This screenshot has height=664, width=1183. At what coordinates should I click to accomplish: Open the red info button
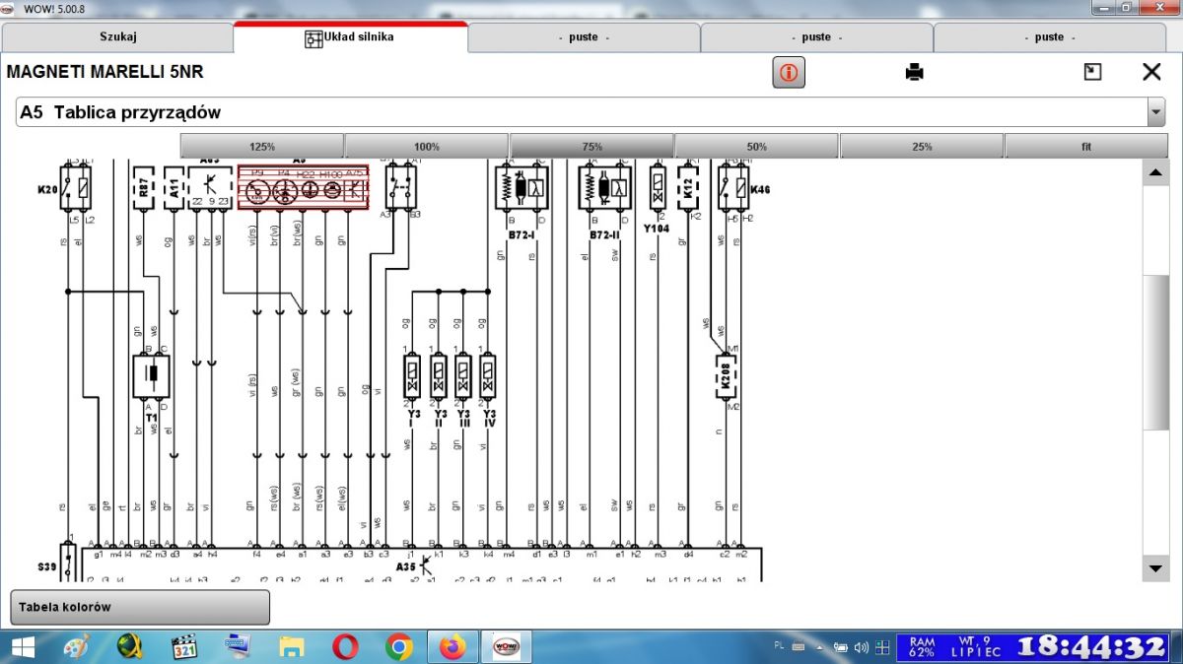click(789, 72)
